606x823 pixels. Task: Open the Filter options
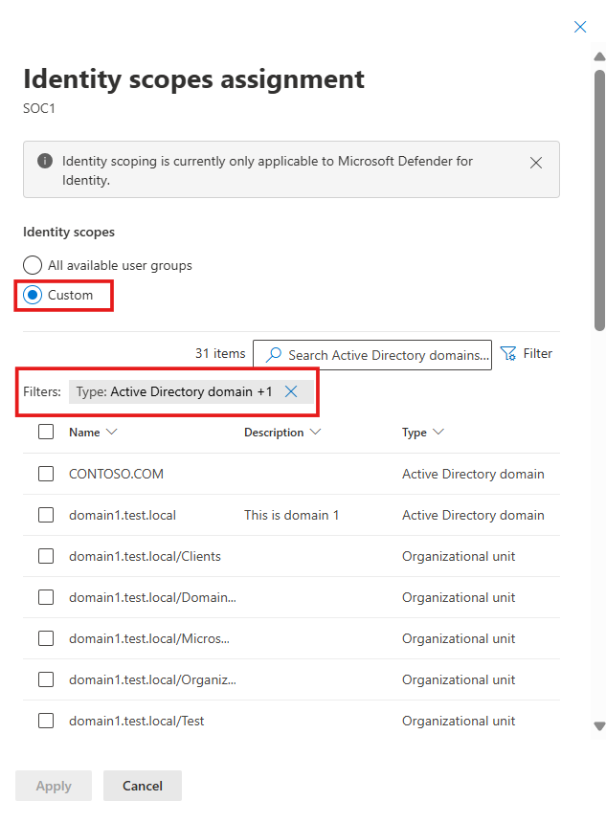(527, 354)
